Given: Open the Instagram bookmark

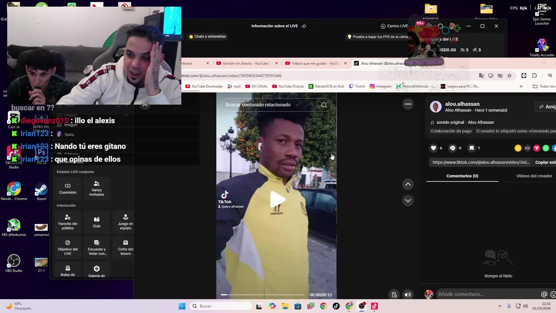Looking at the screenshot, I should coord(381,87).
